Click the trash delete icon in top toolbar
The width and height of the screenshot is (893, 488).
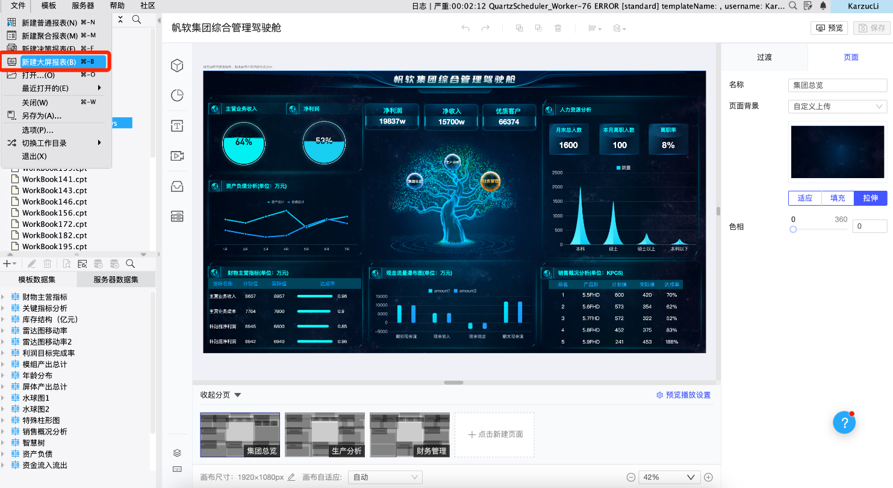coord(558,28)
